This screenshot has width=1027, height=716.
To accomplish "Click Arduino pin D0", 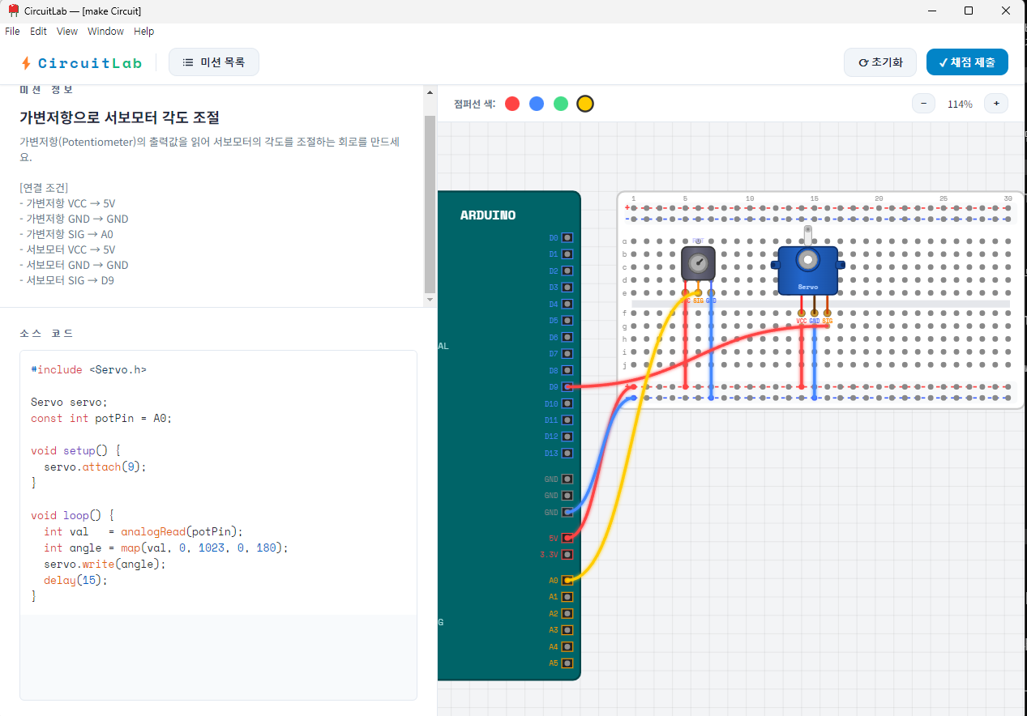I will (x=567, y=238).
